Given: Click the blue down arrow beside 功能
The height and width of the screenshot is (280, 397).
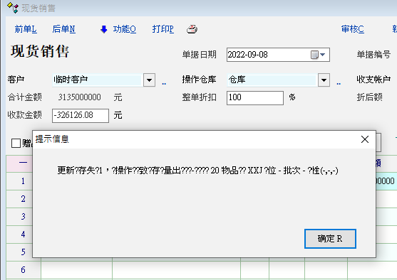Looking at the screenshot, I should click(x=104, y=29).
